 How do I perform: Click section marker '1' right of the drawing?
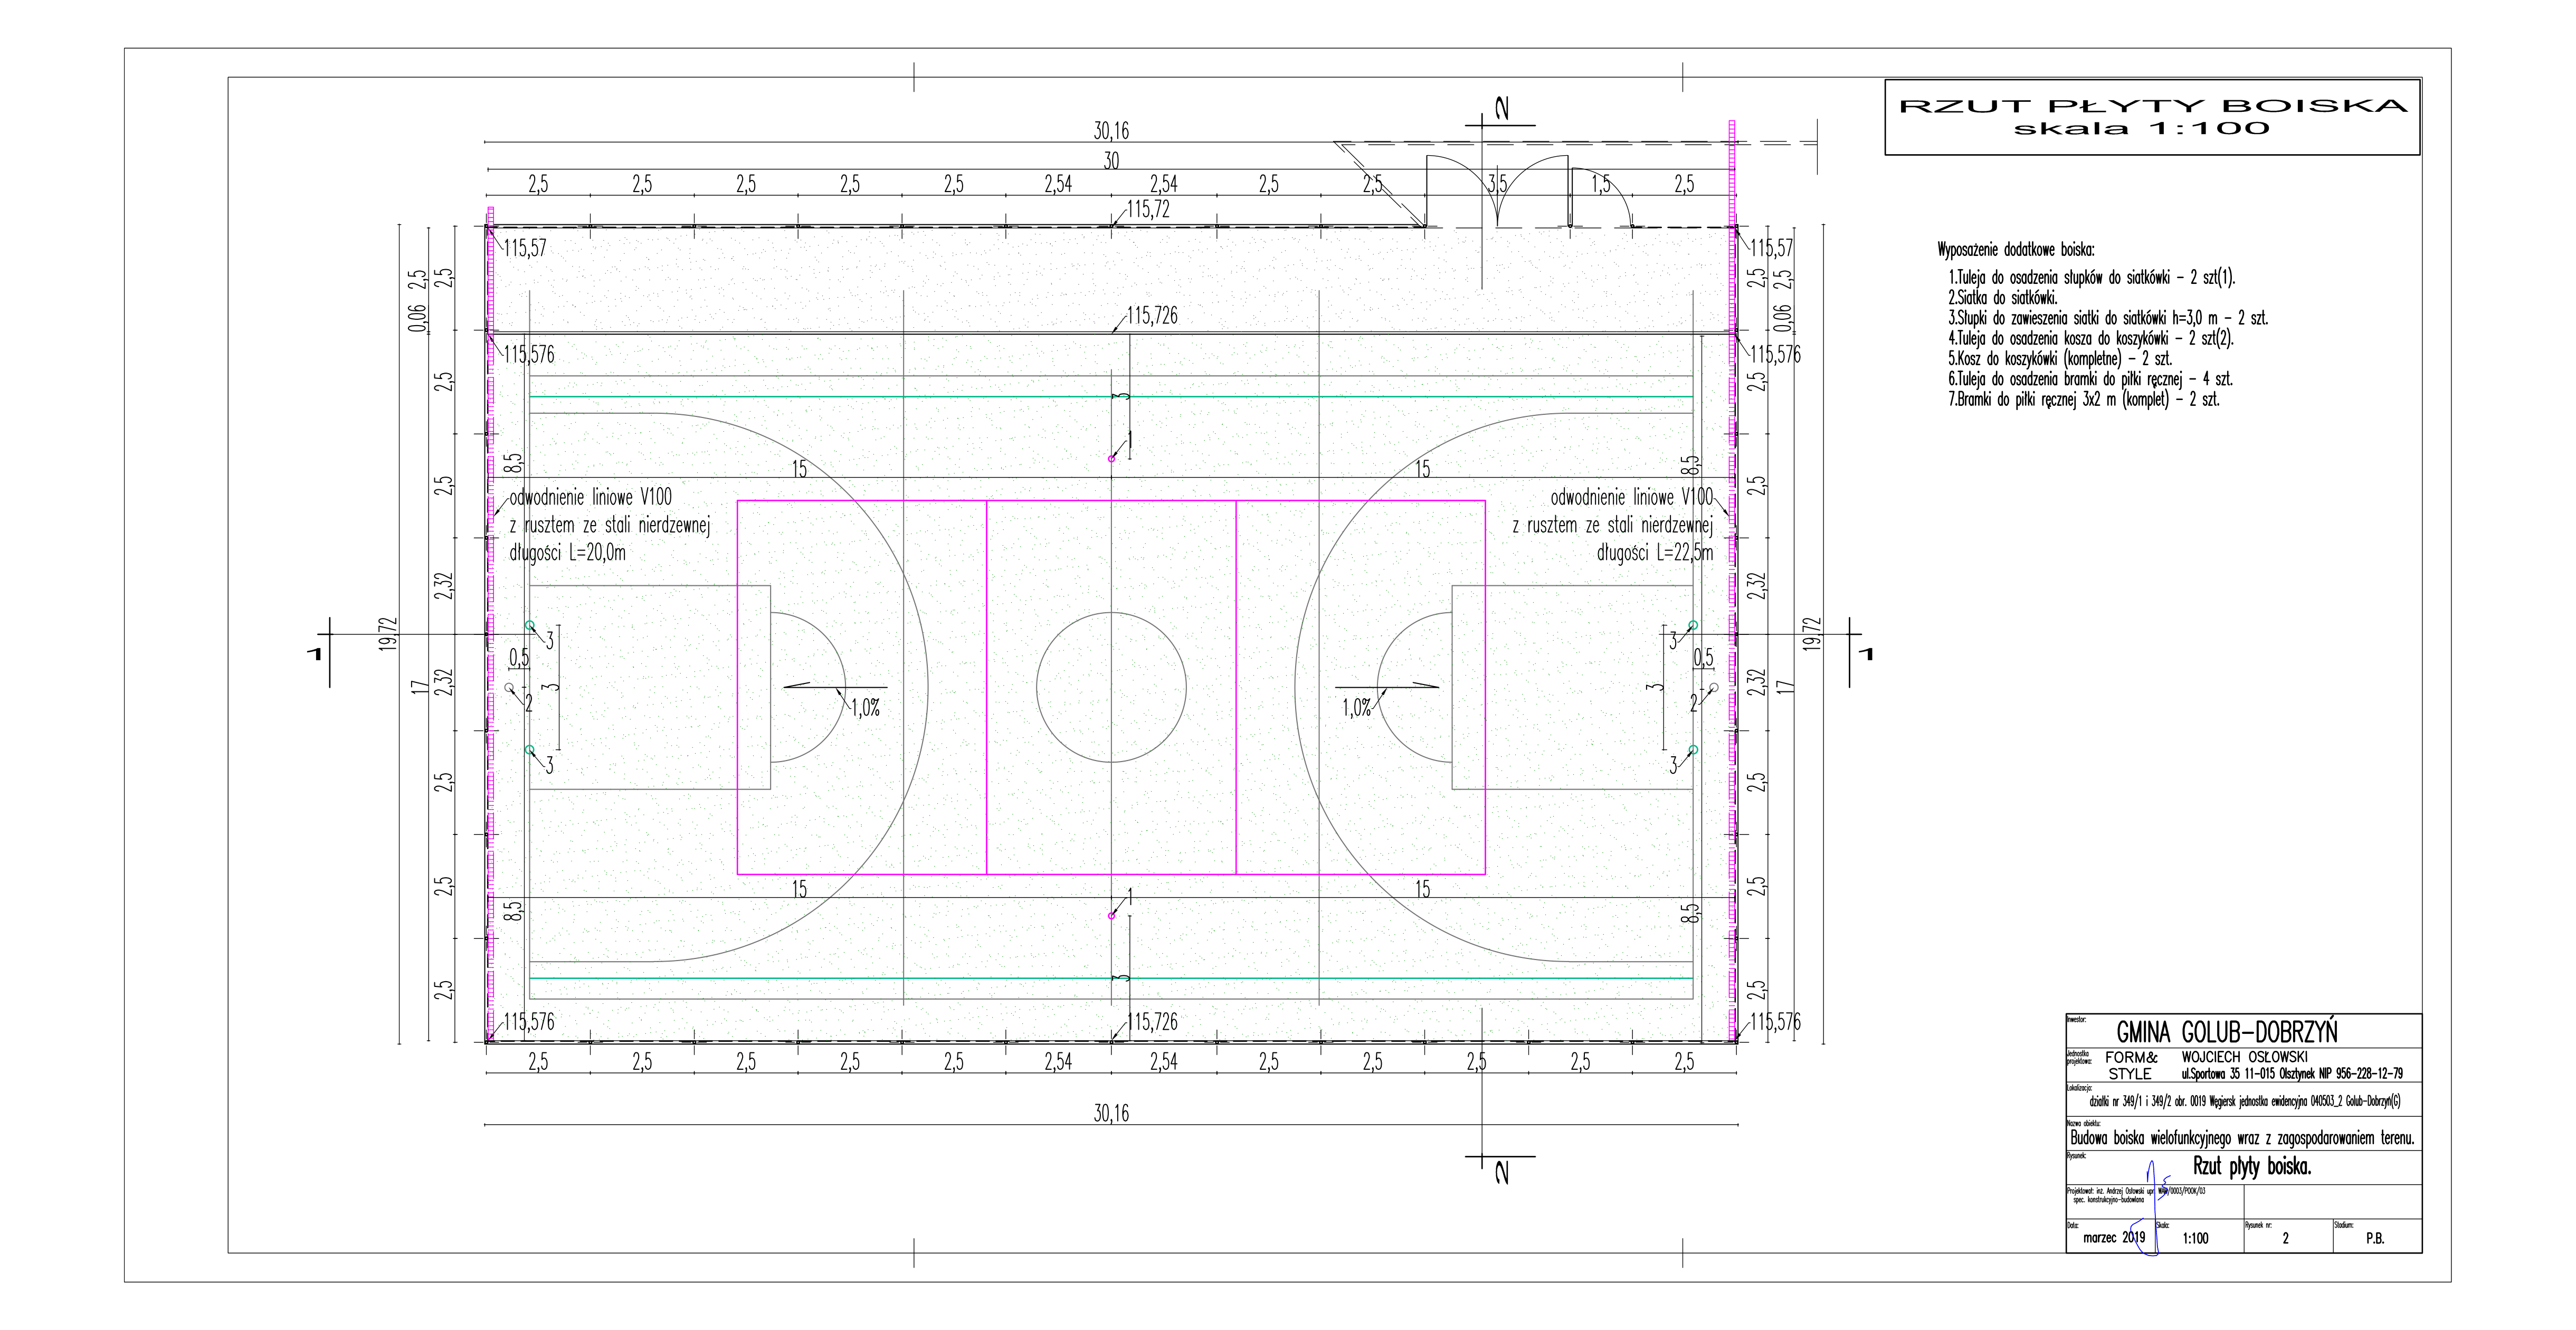(x=1866, y=654)
